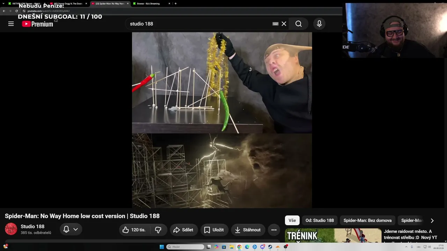Image resolution: width=447 pixels, height=251 pixels.
Task: Go to YouTube Premium home logo
Action: tap(37, 24)
